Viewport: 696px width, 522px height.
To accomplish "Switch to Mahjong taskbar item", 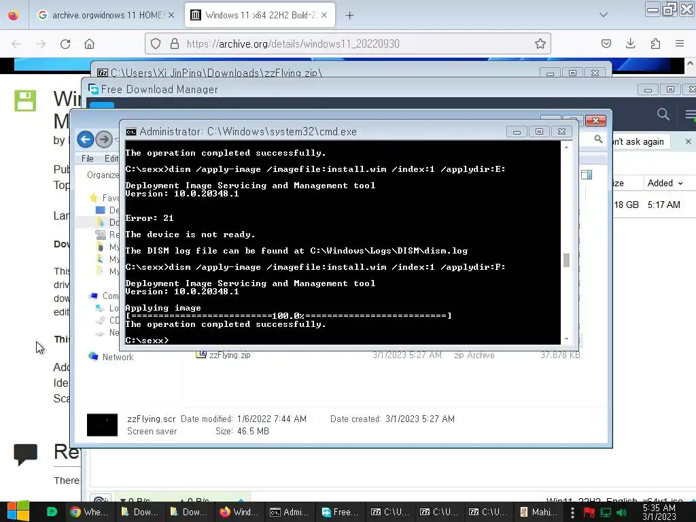I will point(538,512).
